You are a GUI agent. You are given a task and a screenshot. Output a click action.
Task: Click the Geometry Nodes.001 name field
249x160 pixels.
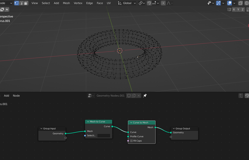tap(110, 96)
